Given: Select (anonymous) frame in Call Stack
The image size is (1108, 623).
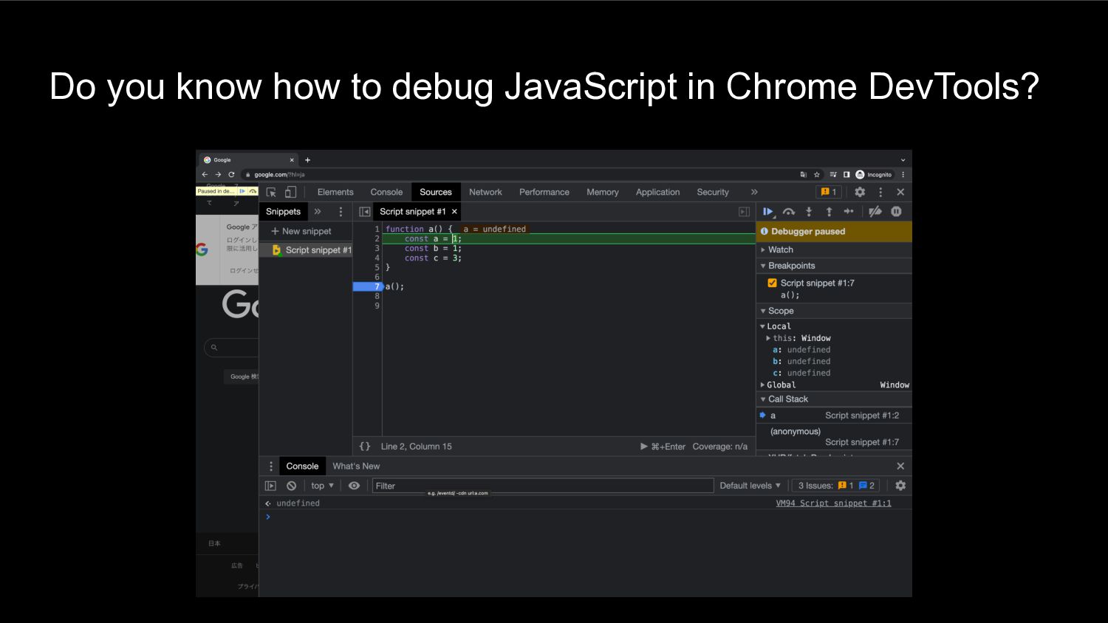Looking at the screenshot, I should coord(834,437).
